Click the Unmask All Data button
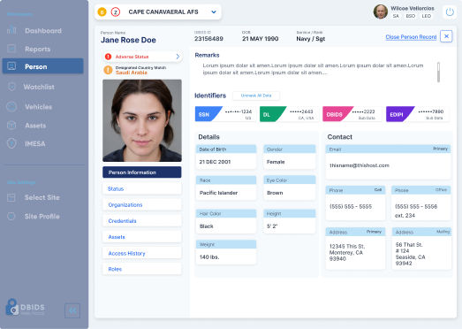This screenshot has height=329, width=462. pyautogui.click(x=256, y=96)
